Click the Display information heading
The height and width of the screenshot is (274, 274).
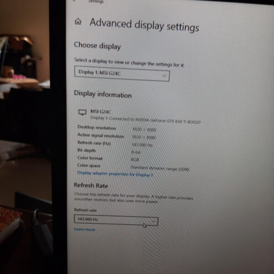click(103, 94)
